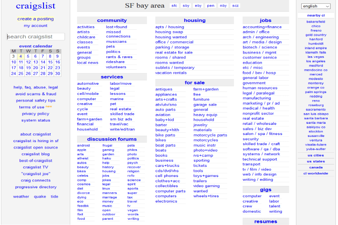Check the weather link
The width and height of the screenshot is (338, 225).
[x=21, y=196]
